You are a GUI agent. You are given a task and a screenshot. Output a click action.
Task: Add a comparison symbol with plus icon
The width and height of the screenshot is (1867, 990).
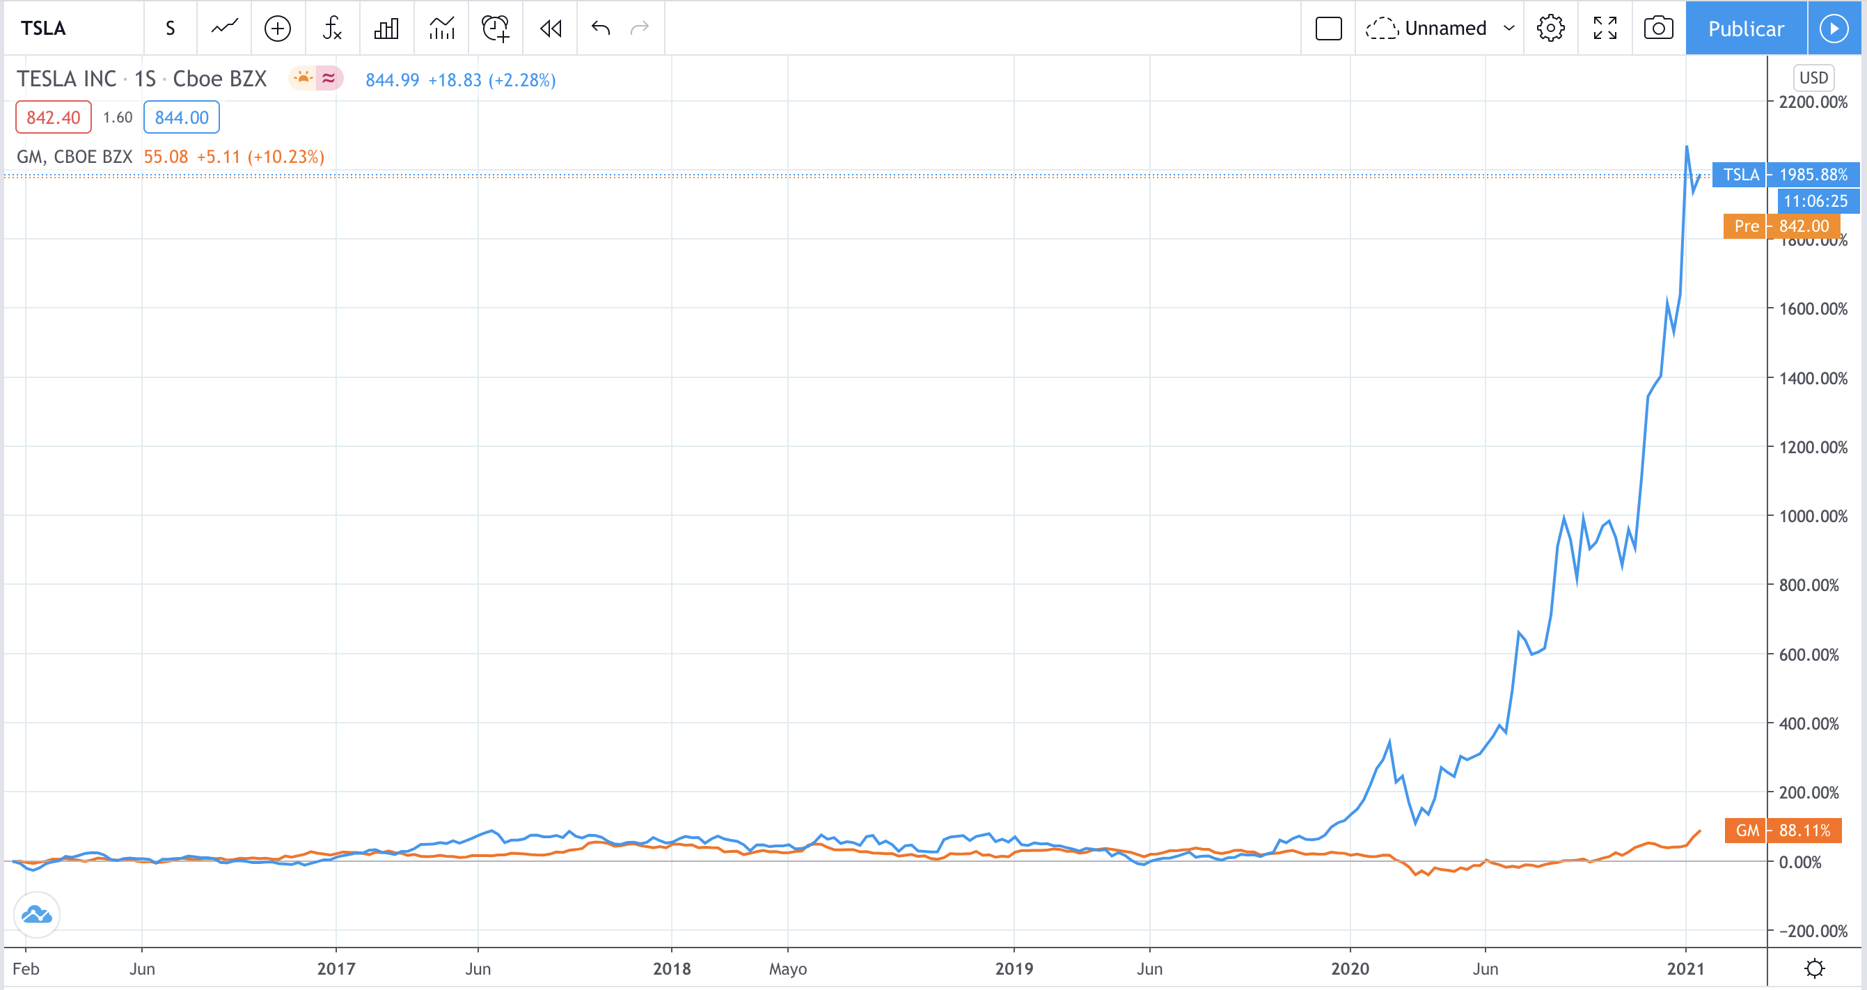(278, 29)
